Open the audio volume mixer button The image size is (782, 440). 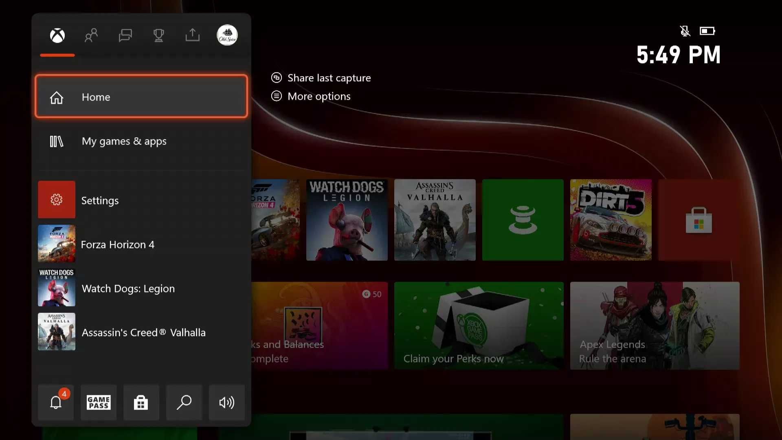(x=226, y=403)
